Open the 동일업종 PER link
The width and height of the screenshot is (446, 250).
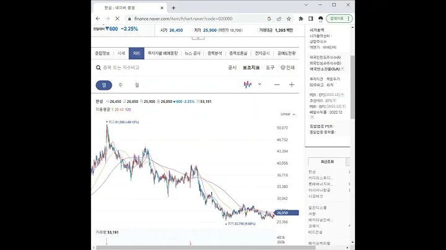point(321,126)
